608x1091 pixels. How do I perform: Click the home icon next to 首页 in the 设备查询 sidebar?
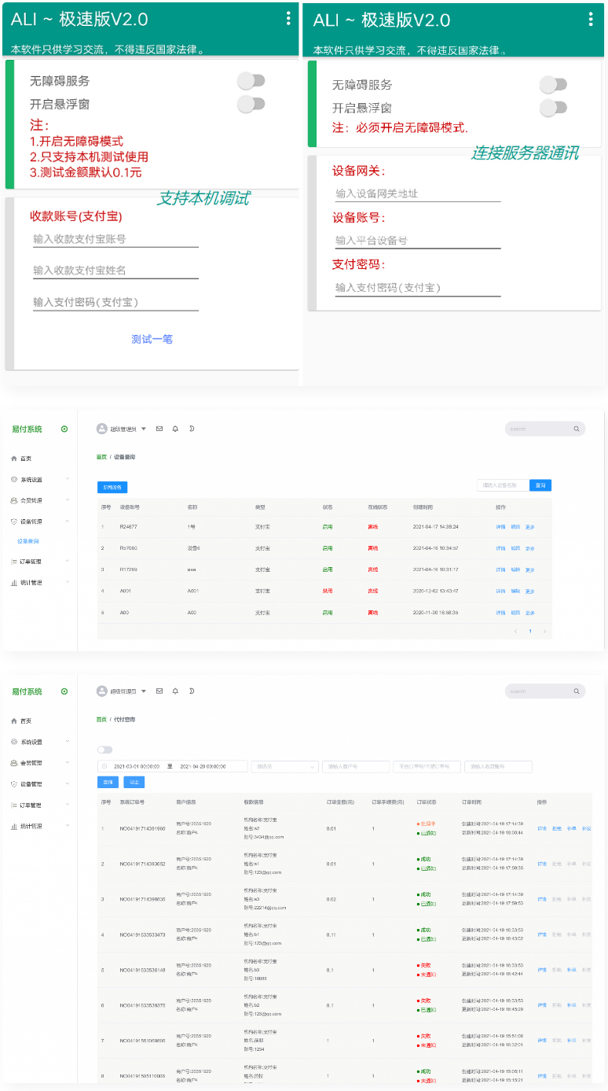[14, 458]
